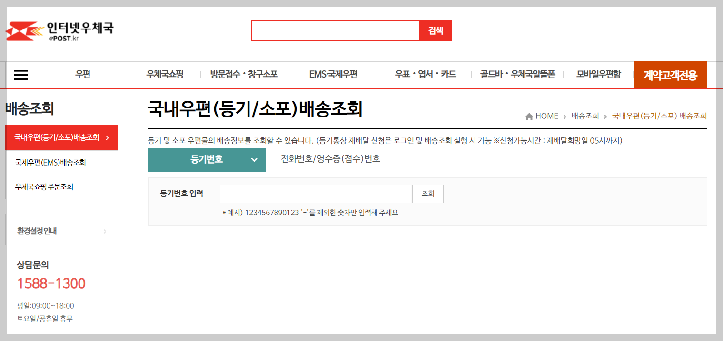Select the 모바일우편함 navigation item

599,74
